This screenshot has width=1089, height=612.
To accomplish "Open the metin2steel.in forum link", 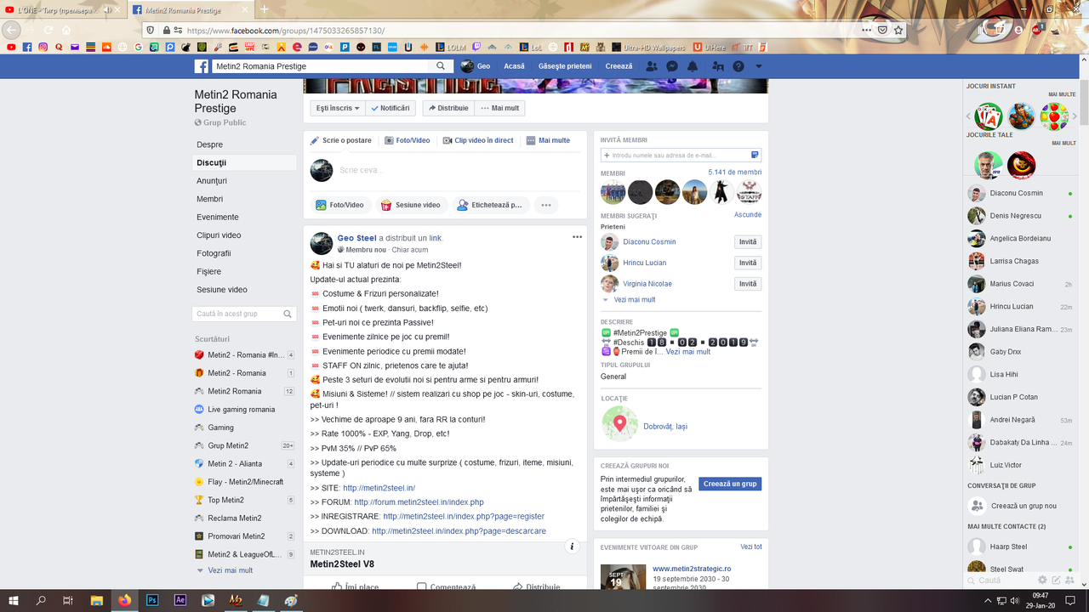I will 419,502.
